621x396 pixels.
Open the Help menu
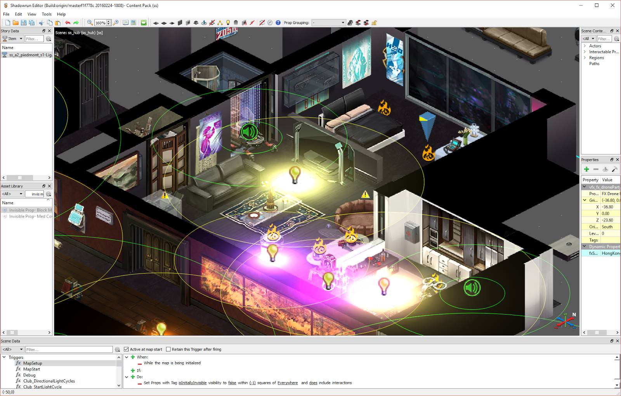61,14
